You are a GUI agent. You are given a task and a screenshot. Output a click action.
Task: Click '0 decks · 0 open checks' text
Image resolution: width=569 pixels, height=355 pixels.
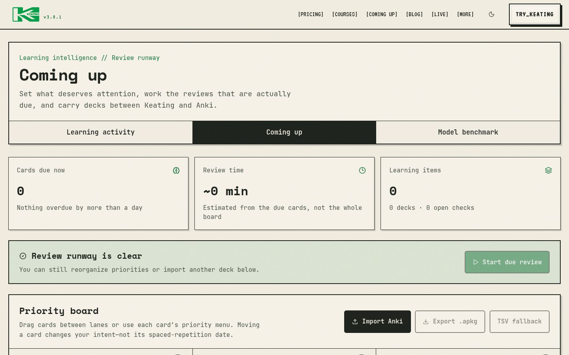pos(432,208)
